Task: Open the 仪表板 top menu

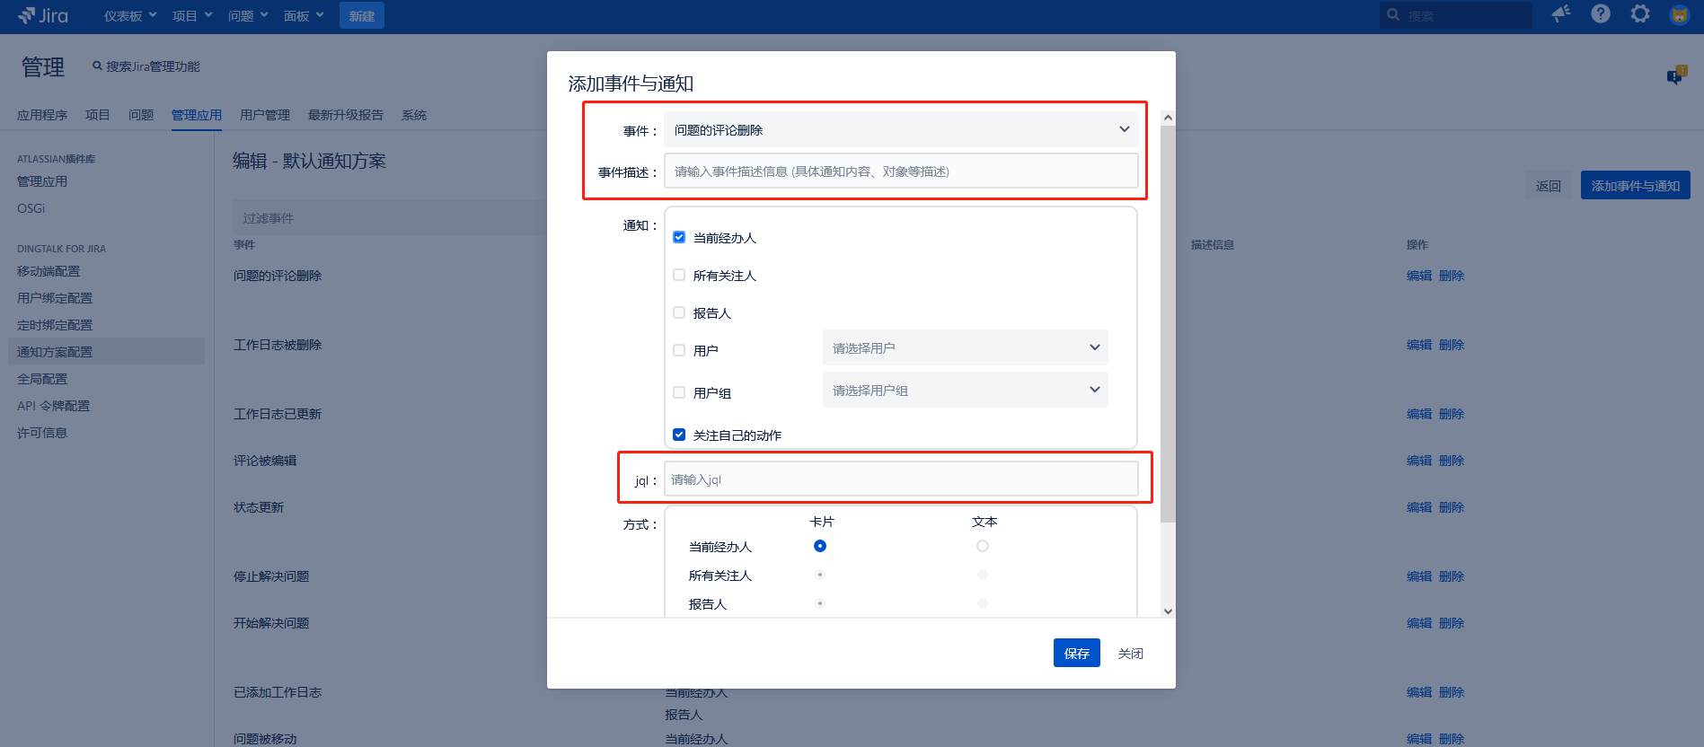Action: (130, 16)
